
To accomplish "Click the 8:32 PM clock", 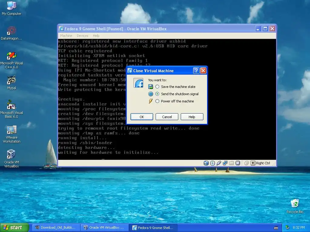I will tap(299, 227).
